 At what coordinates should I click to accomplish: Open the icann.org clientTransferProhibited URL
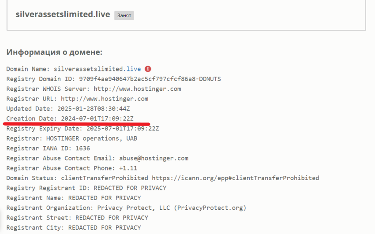tap(235, 178)
